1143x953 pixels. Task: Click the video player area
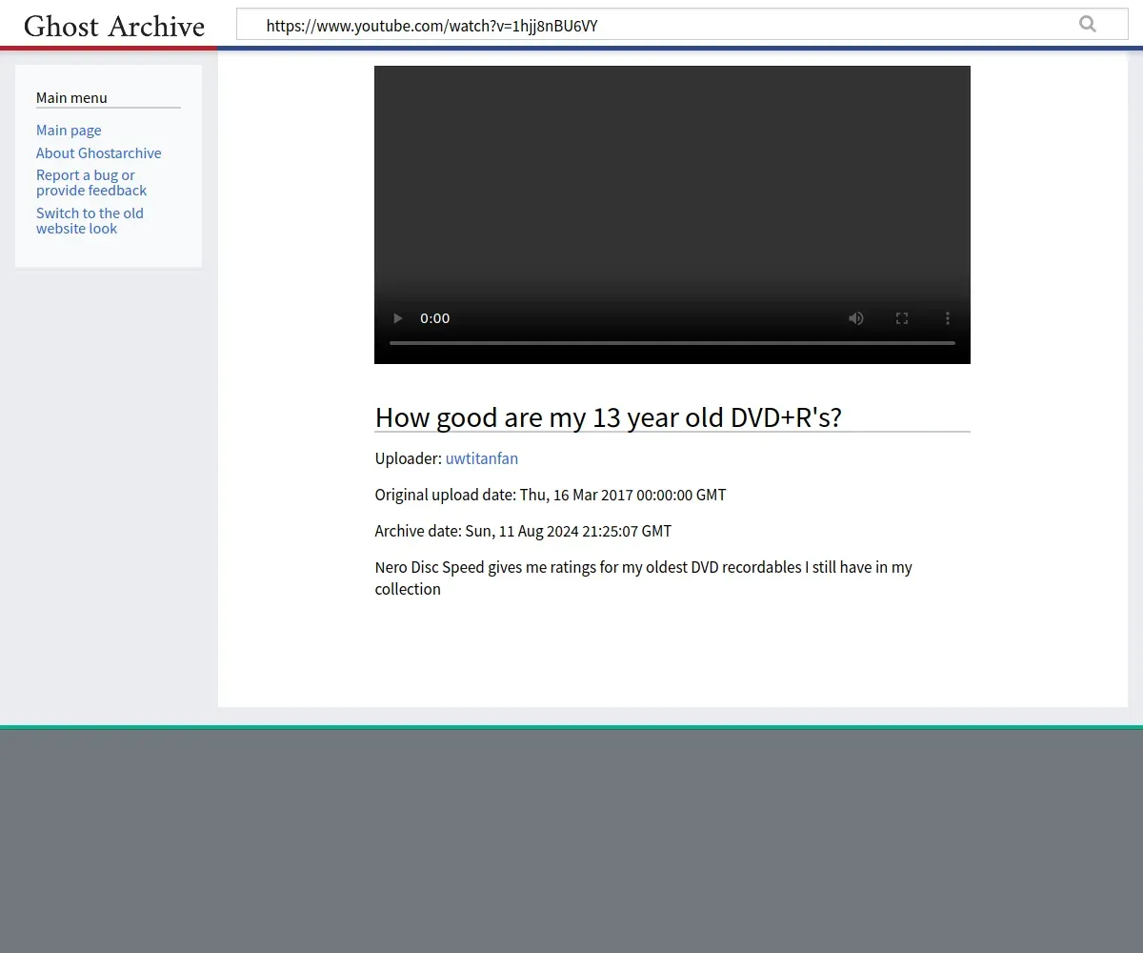pyautogui.click(x=672, y=214)
